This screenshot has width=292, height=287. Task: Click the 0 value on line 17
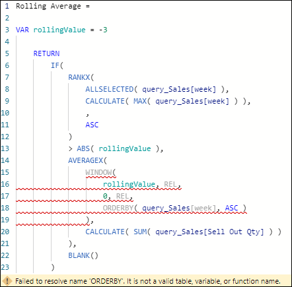tap(105, 196)
